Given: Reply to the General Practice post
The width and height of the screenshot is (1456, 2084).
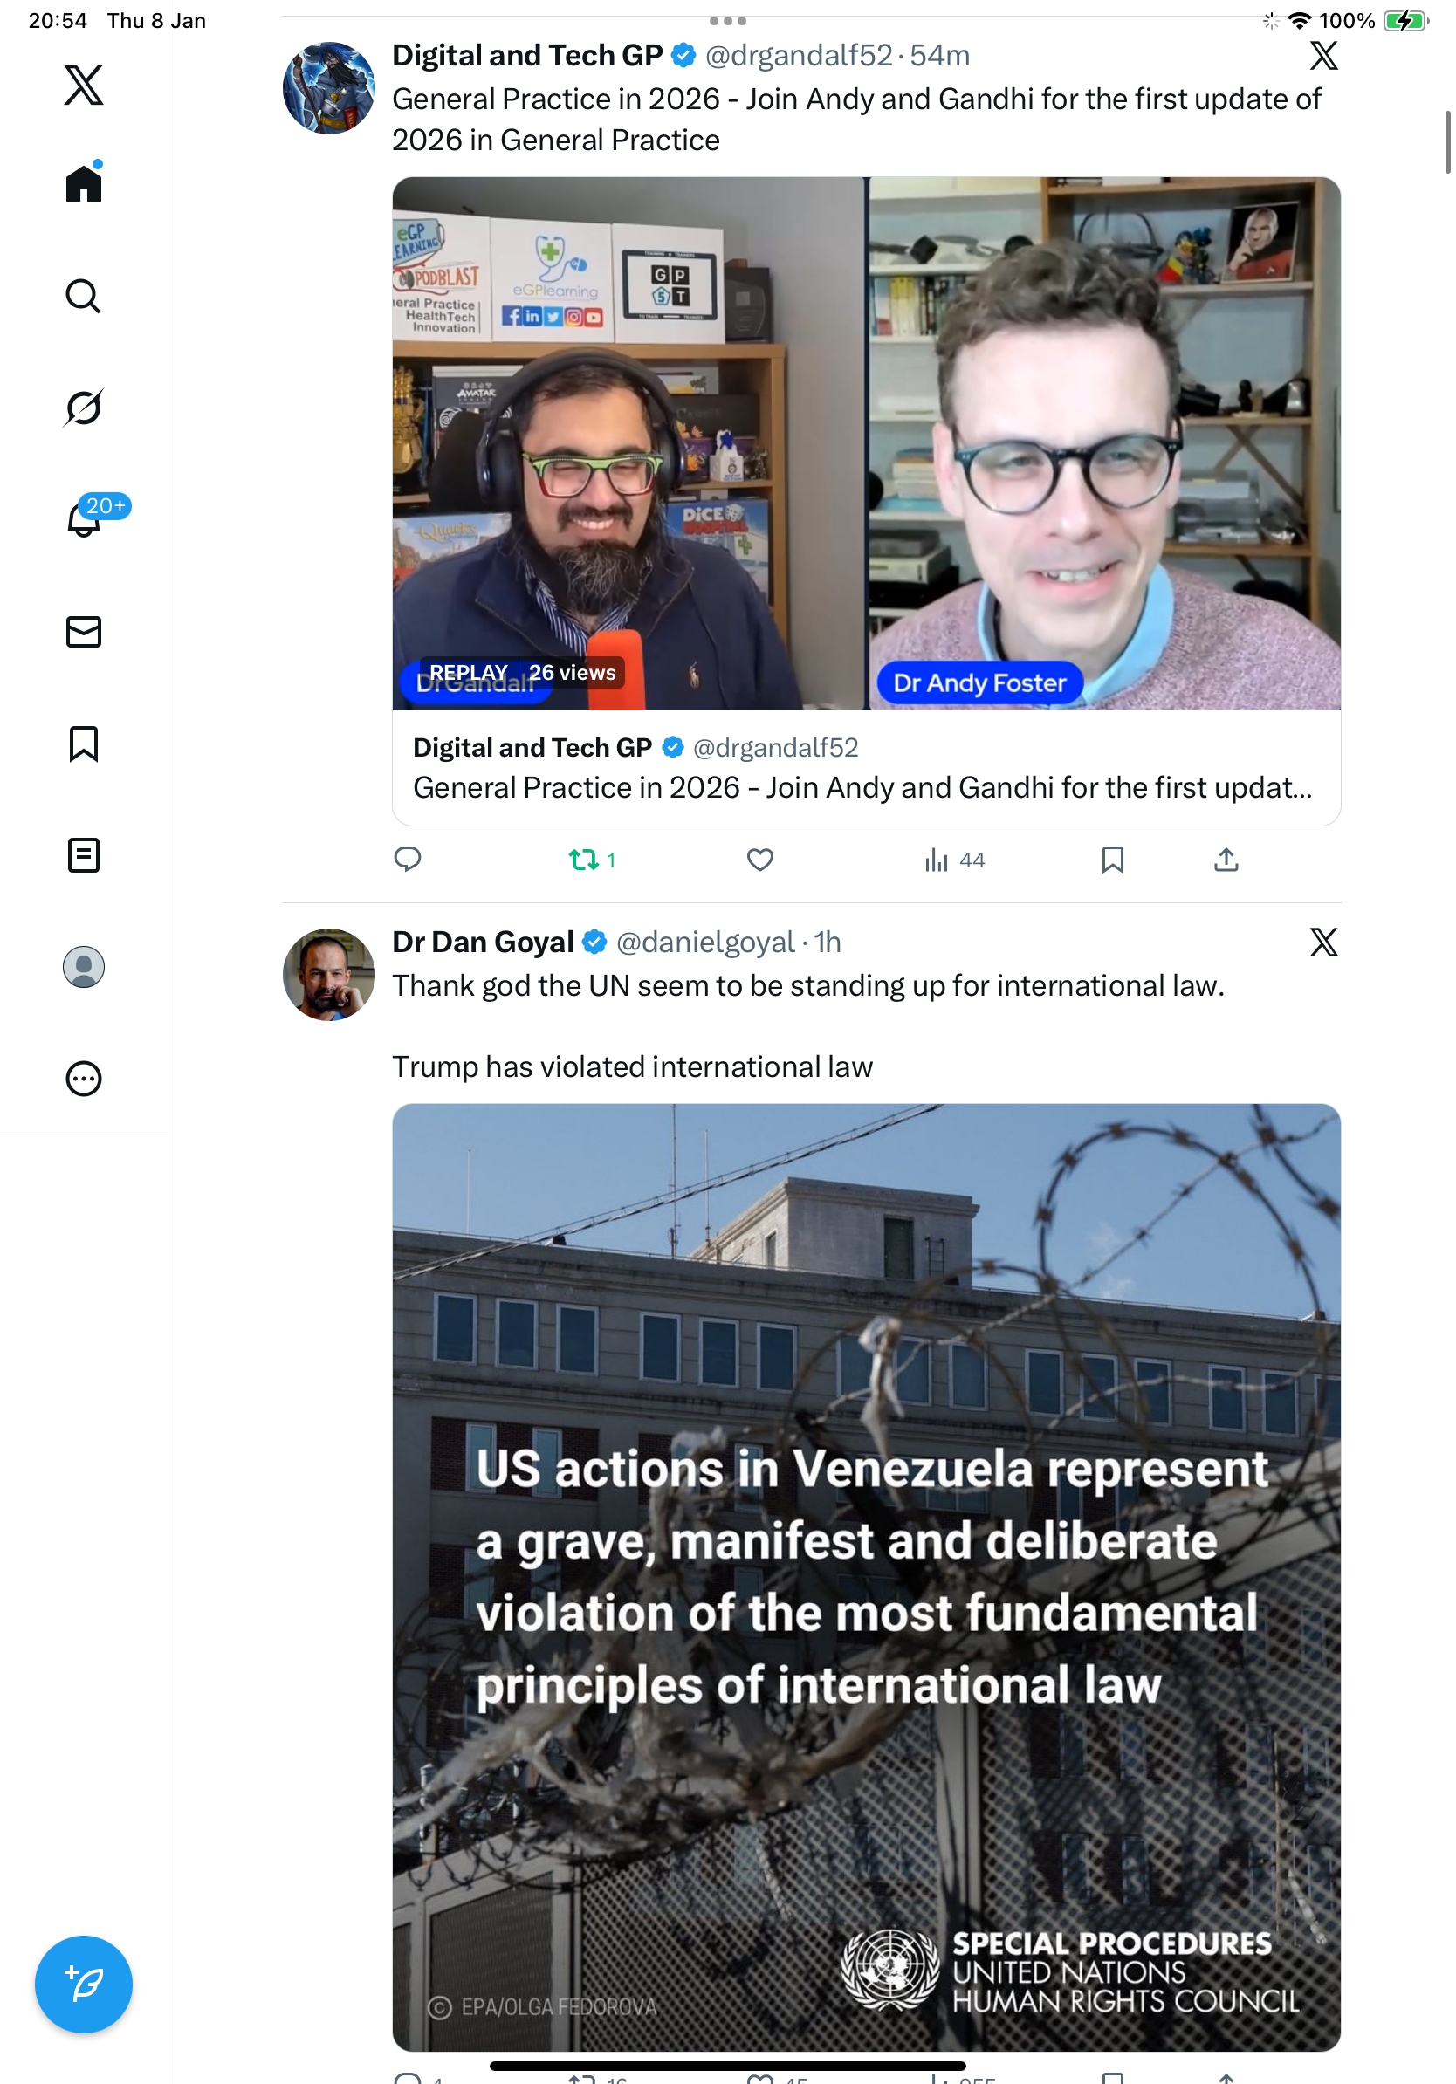Looking at the screenshot, I should click(408, 860).
